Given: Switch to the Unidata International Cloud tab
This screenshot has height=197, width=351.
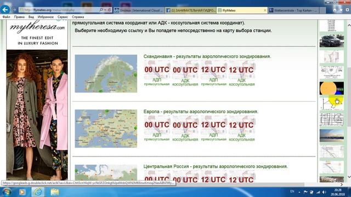Looking at the screenshot, I should 139,10.
